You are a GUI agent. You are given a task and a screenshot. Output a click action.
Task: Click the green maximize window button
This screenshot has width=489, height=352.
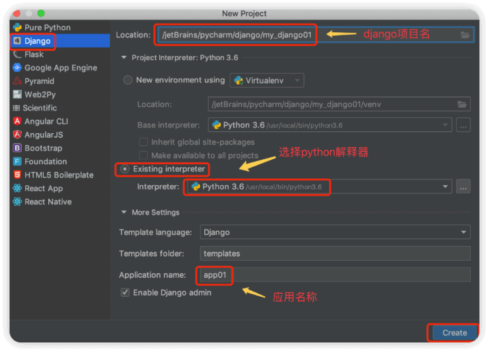(41, 13)
